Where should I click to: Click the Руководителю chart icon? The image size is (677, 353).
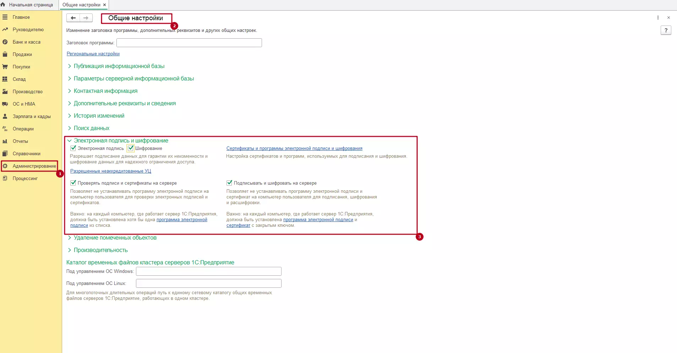pos(5,29)
